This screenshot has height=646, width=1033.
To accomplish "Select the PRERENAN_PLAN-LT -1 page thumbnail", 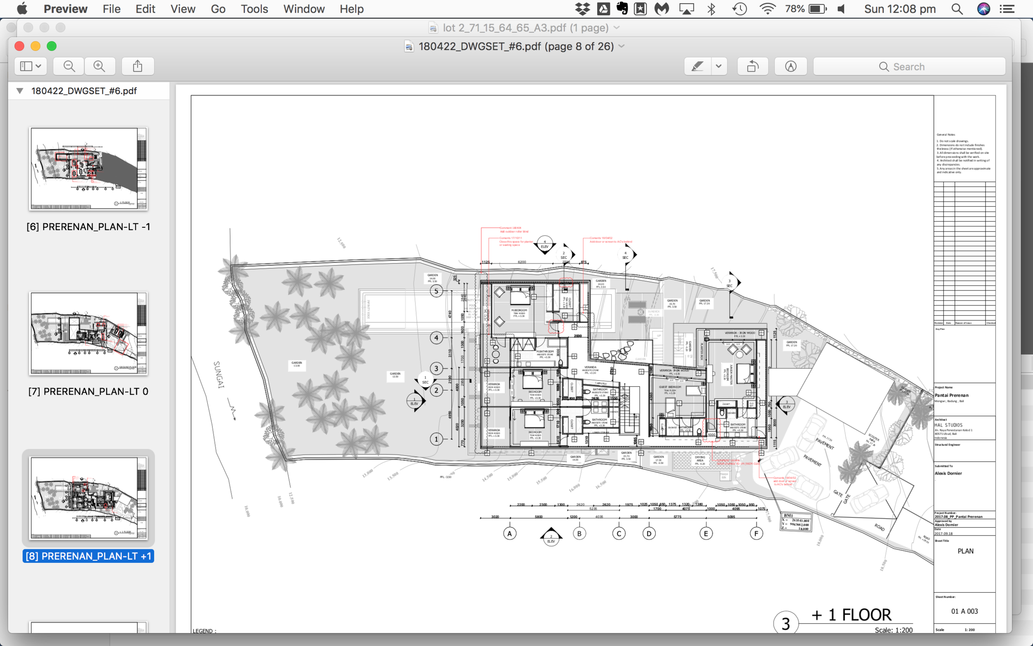I will (x=88, y=169).
